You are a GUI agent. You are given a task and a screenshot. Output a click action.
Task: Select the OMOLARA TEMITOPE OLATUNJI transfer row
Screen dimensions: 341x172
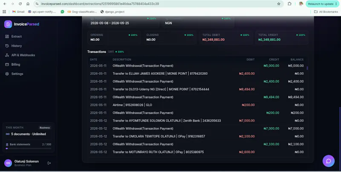197,136
